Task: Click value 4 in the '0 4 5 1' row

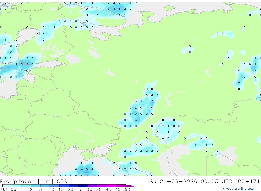Action: click(81, 169)
